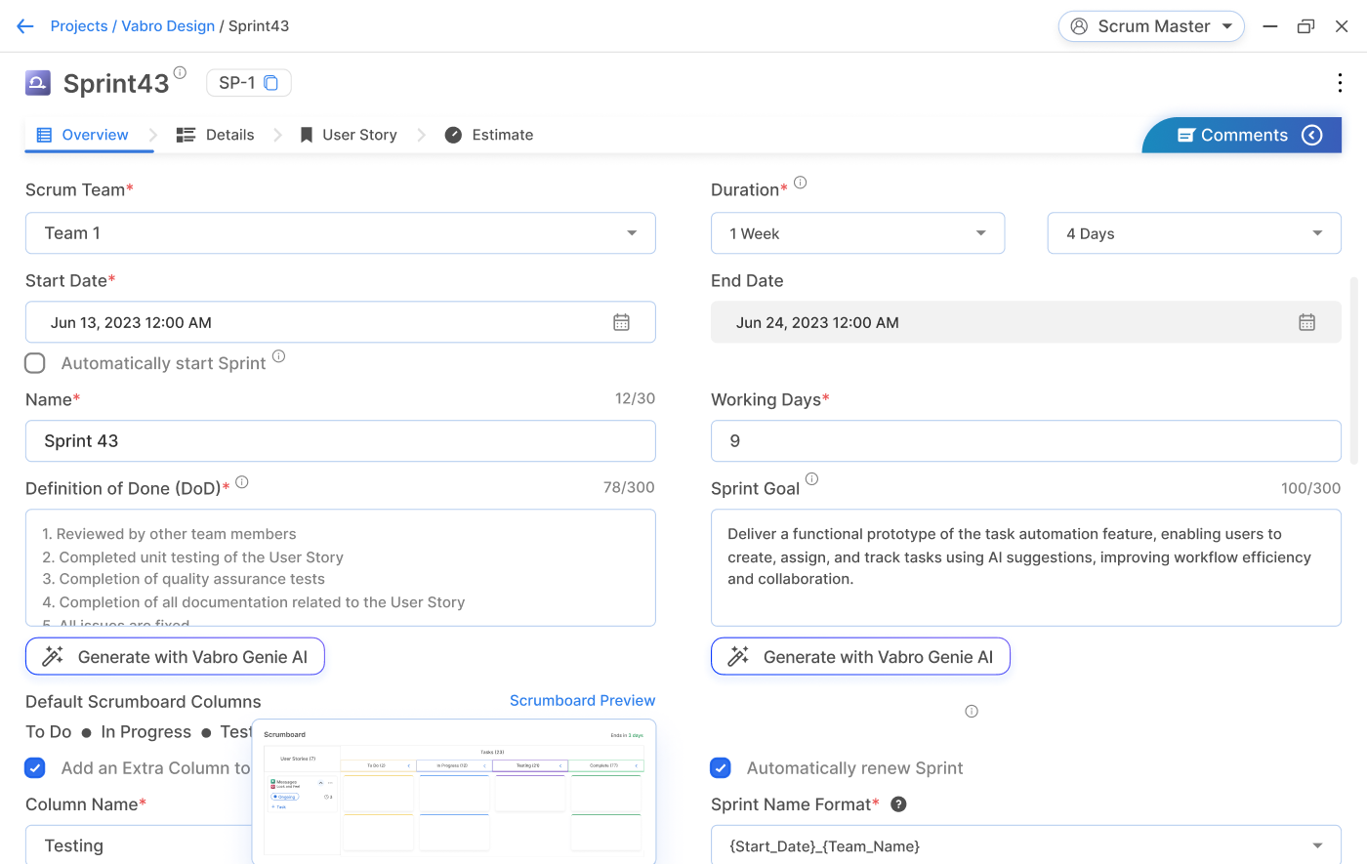Open the Scrumboard Preview link
Image resolution: width=1367 pixels, height=864 pixels.
point(582,701)
